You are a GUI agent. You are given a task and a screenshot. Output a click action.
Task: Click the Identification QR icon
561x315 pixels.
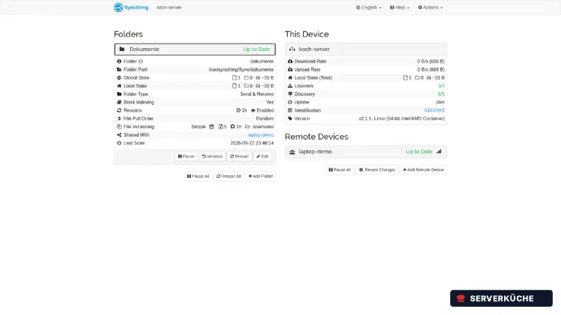(290, 110)
